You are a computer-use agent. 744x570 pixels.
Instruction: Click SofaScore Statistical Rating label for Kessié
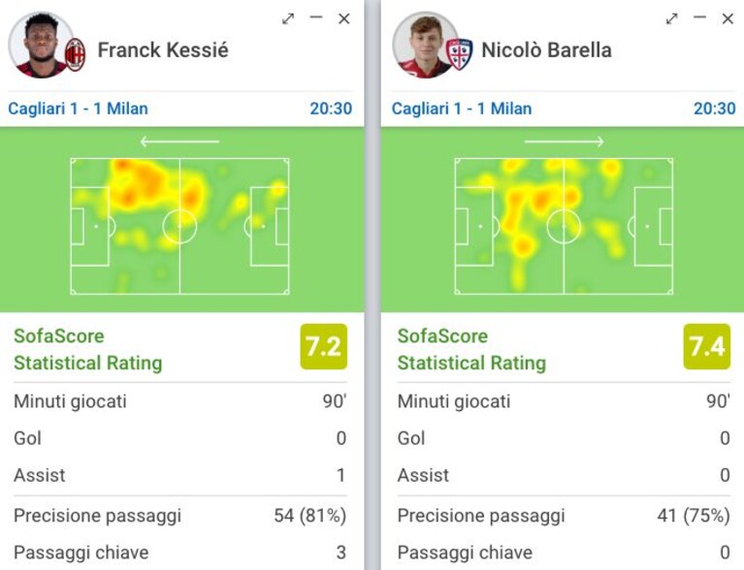[x=87, y=350]
